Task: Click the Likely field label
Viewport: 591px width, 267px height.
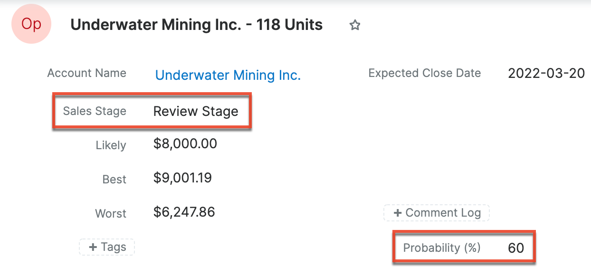Action: click(111, 145)
